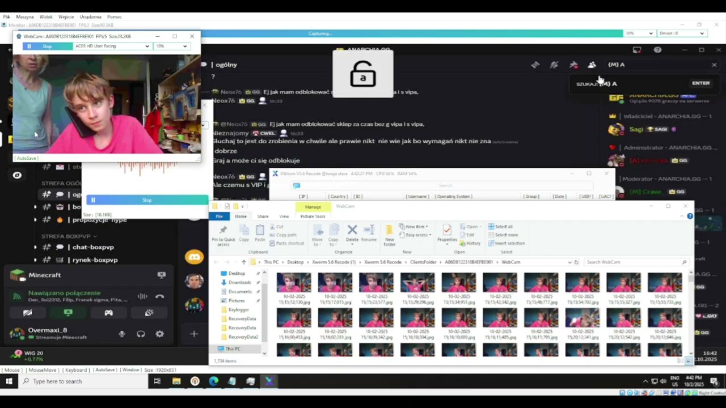Toggle the [ Mouse ] control option
The image size is (726, 408).
(12, 370)
